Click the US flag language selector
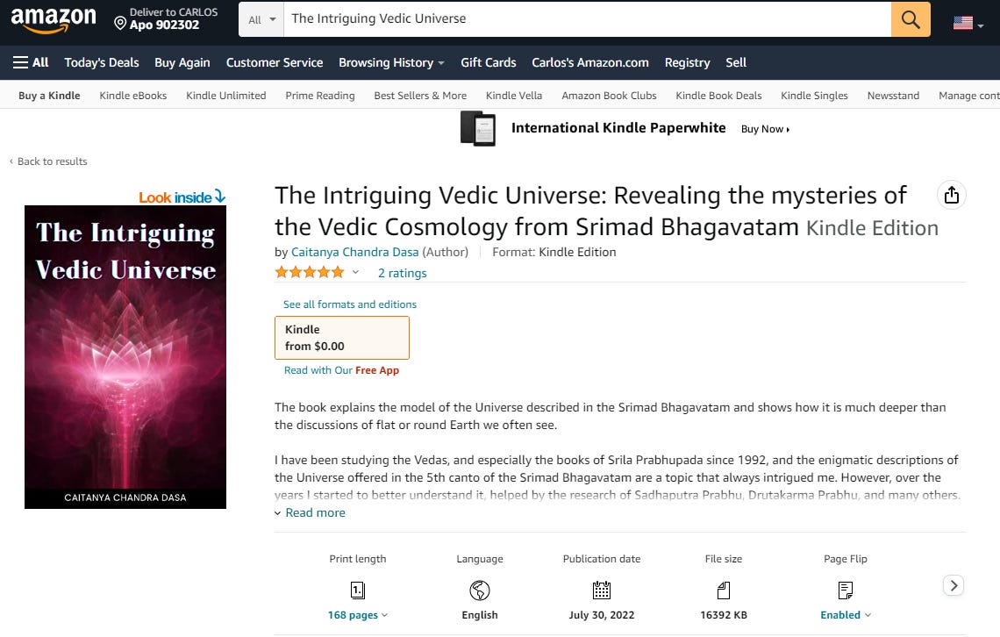This screenshot has height=637, width=1000. tap(968, 24)
